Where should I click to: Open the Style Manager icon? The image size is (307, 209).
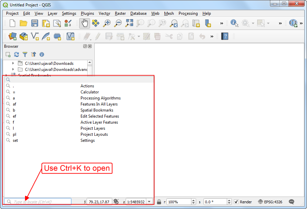coord(68,23)
